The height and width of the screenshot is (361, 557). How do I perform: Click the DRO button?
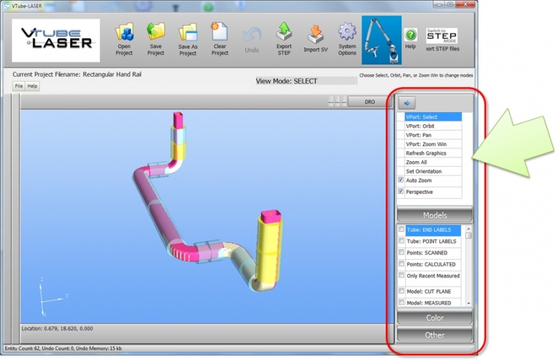[370, 102]
